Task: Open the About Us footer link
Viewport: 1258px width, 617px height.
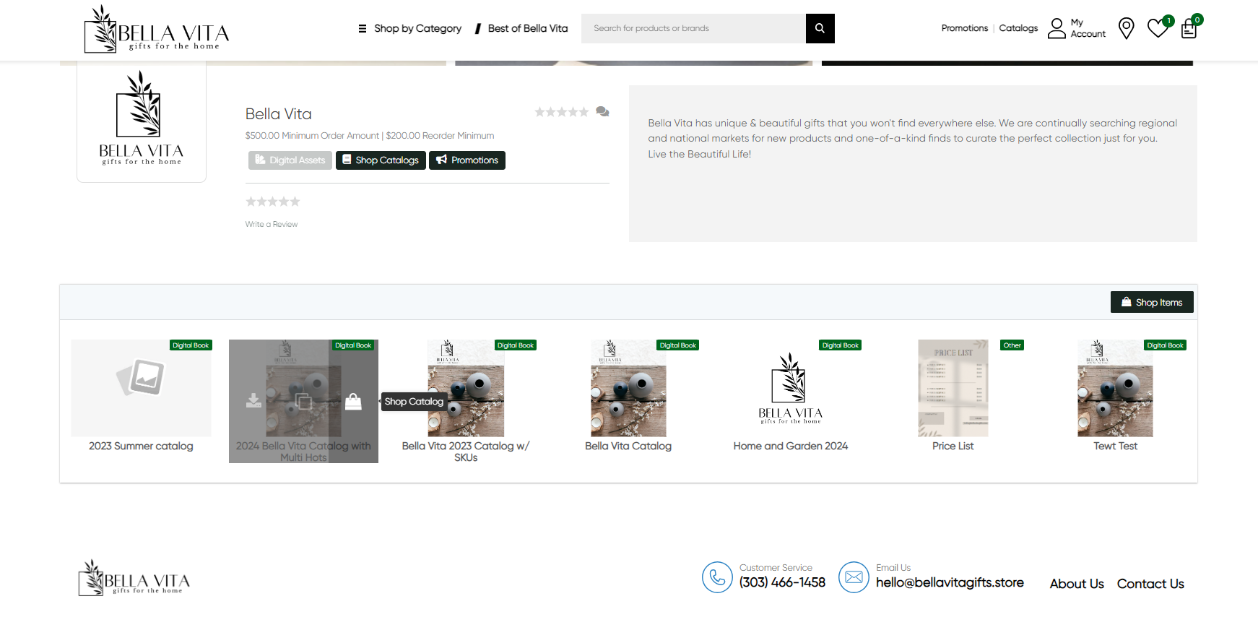Action: 1077,584
